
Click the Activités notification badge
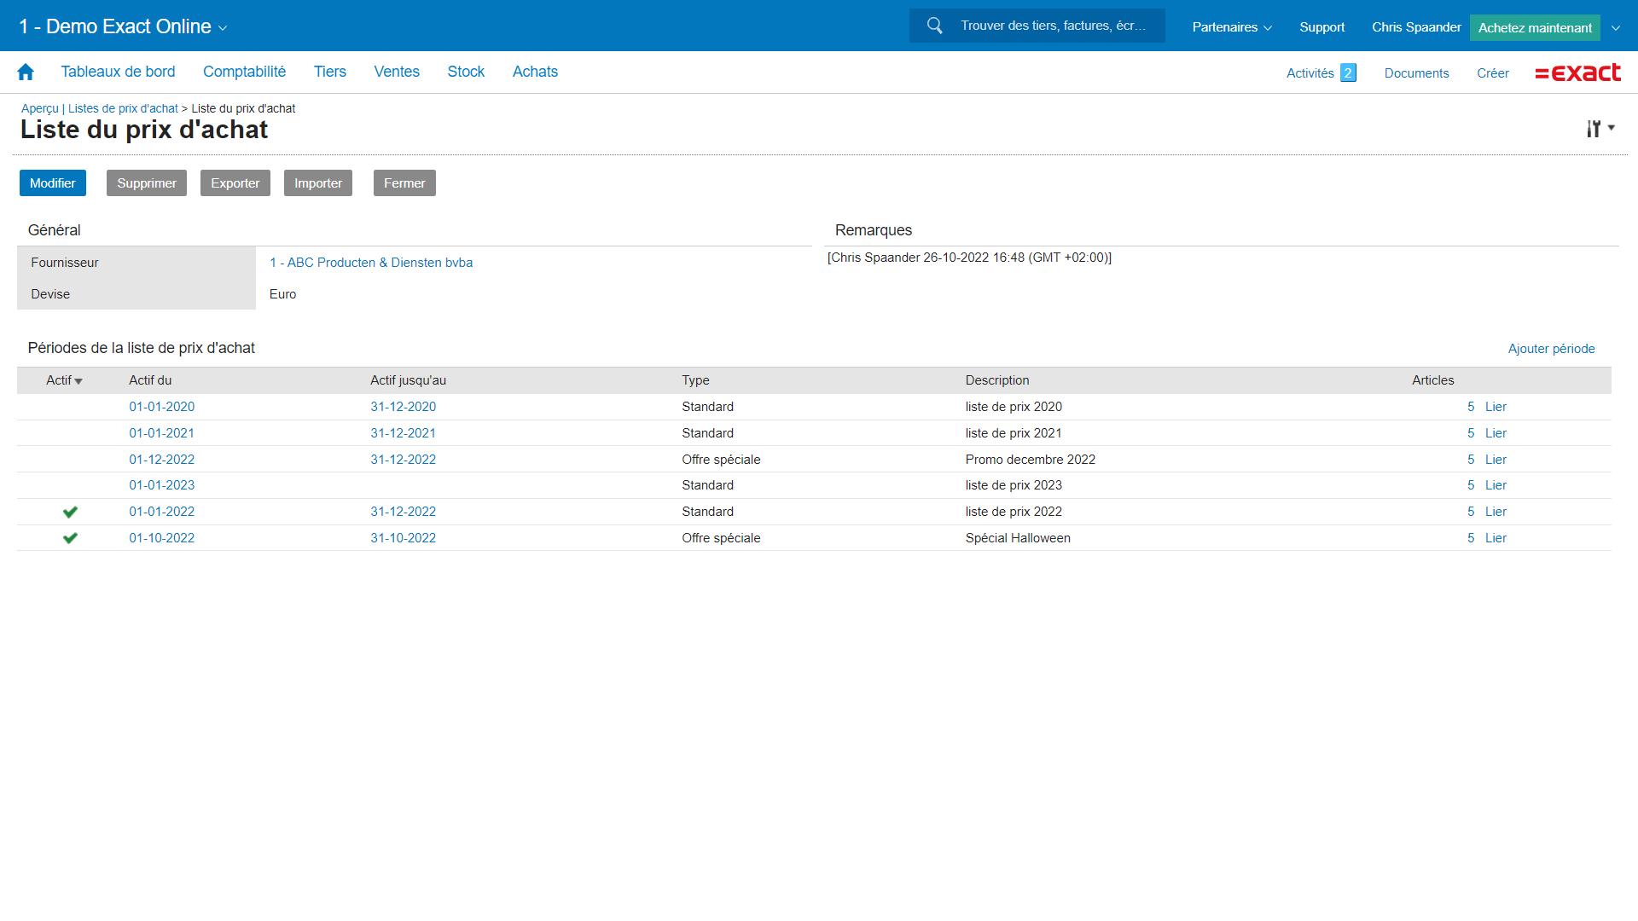(1348, 73)
